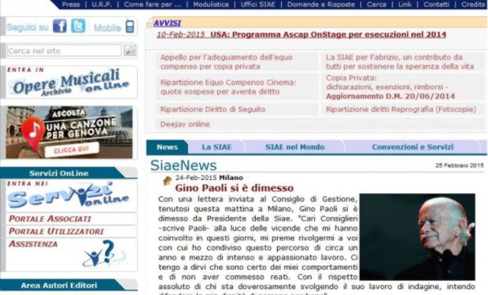488x295 pixels.
Task: Open the SIAE Facebook page icon
Action: [x=60, y=27]
